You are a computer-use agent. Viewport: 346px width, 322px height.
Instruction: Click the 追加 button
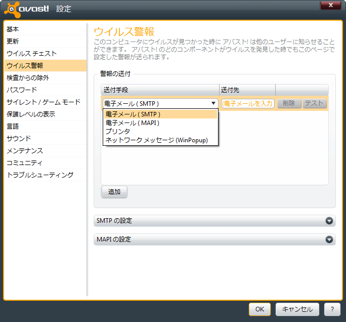pos(114,192)
